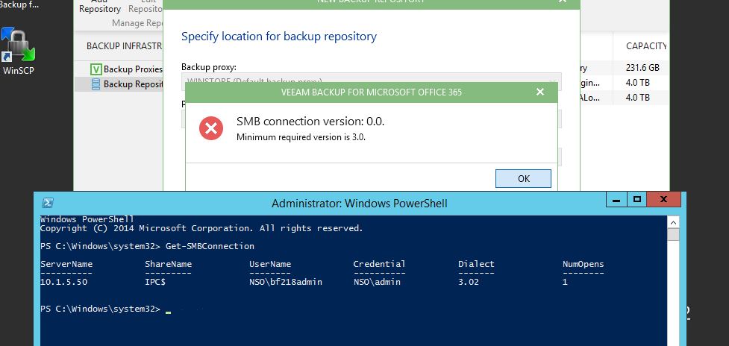
Task: Click the 'SMB connection version: 0.0.' message
Action: coord(310,122)
